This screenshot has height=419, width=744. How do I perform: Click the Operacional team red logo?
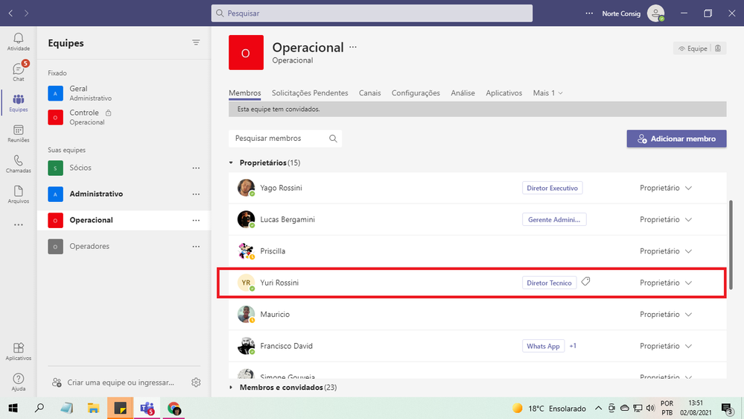(246, 52)
